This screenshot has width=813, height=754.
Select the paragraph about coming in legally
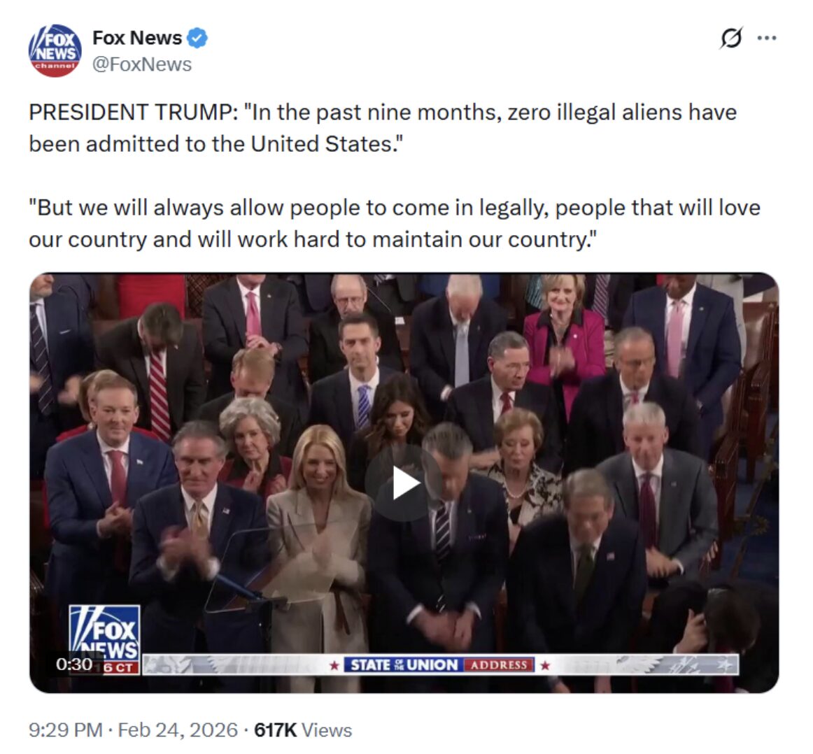tap(394, 223)
